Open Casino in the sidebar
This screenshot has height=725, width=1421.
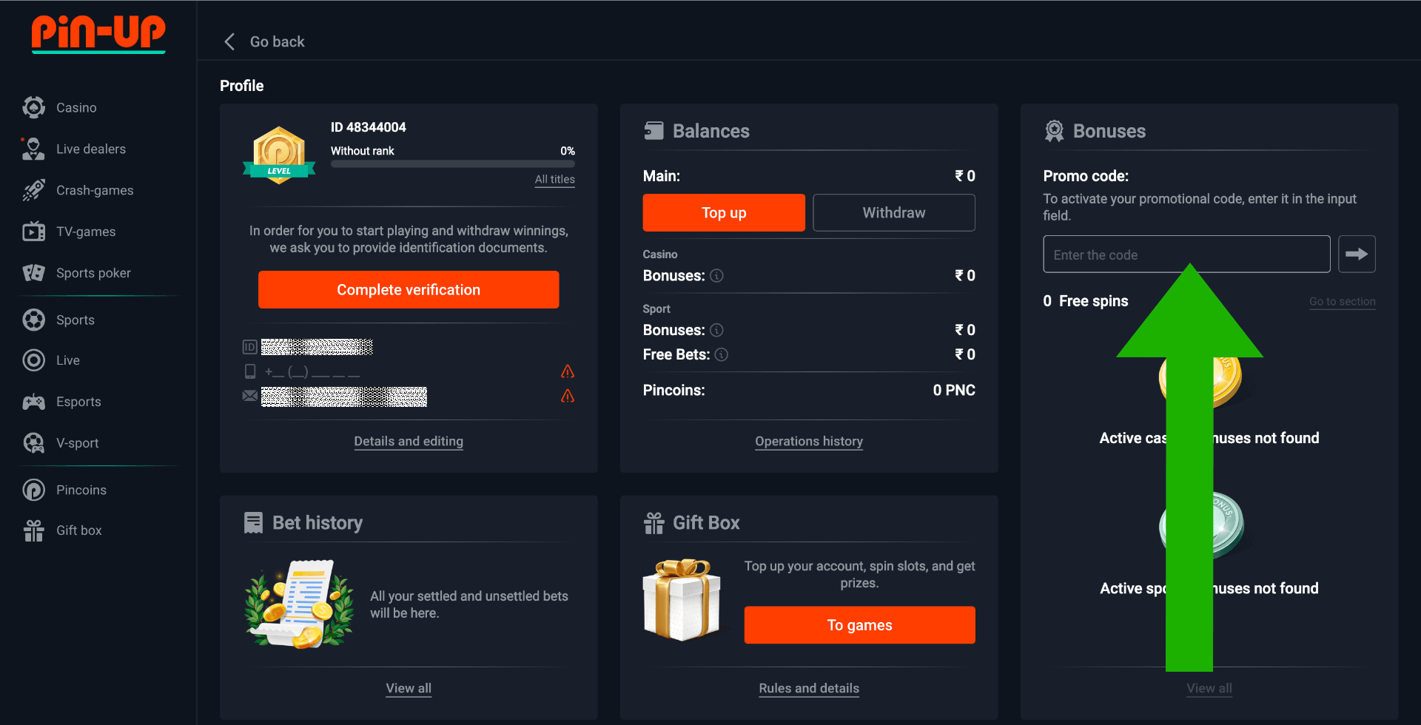pos(76,108)
